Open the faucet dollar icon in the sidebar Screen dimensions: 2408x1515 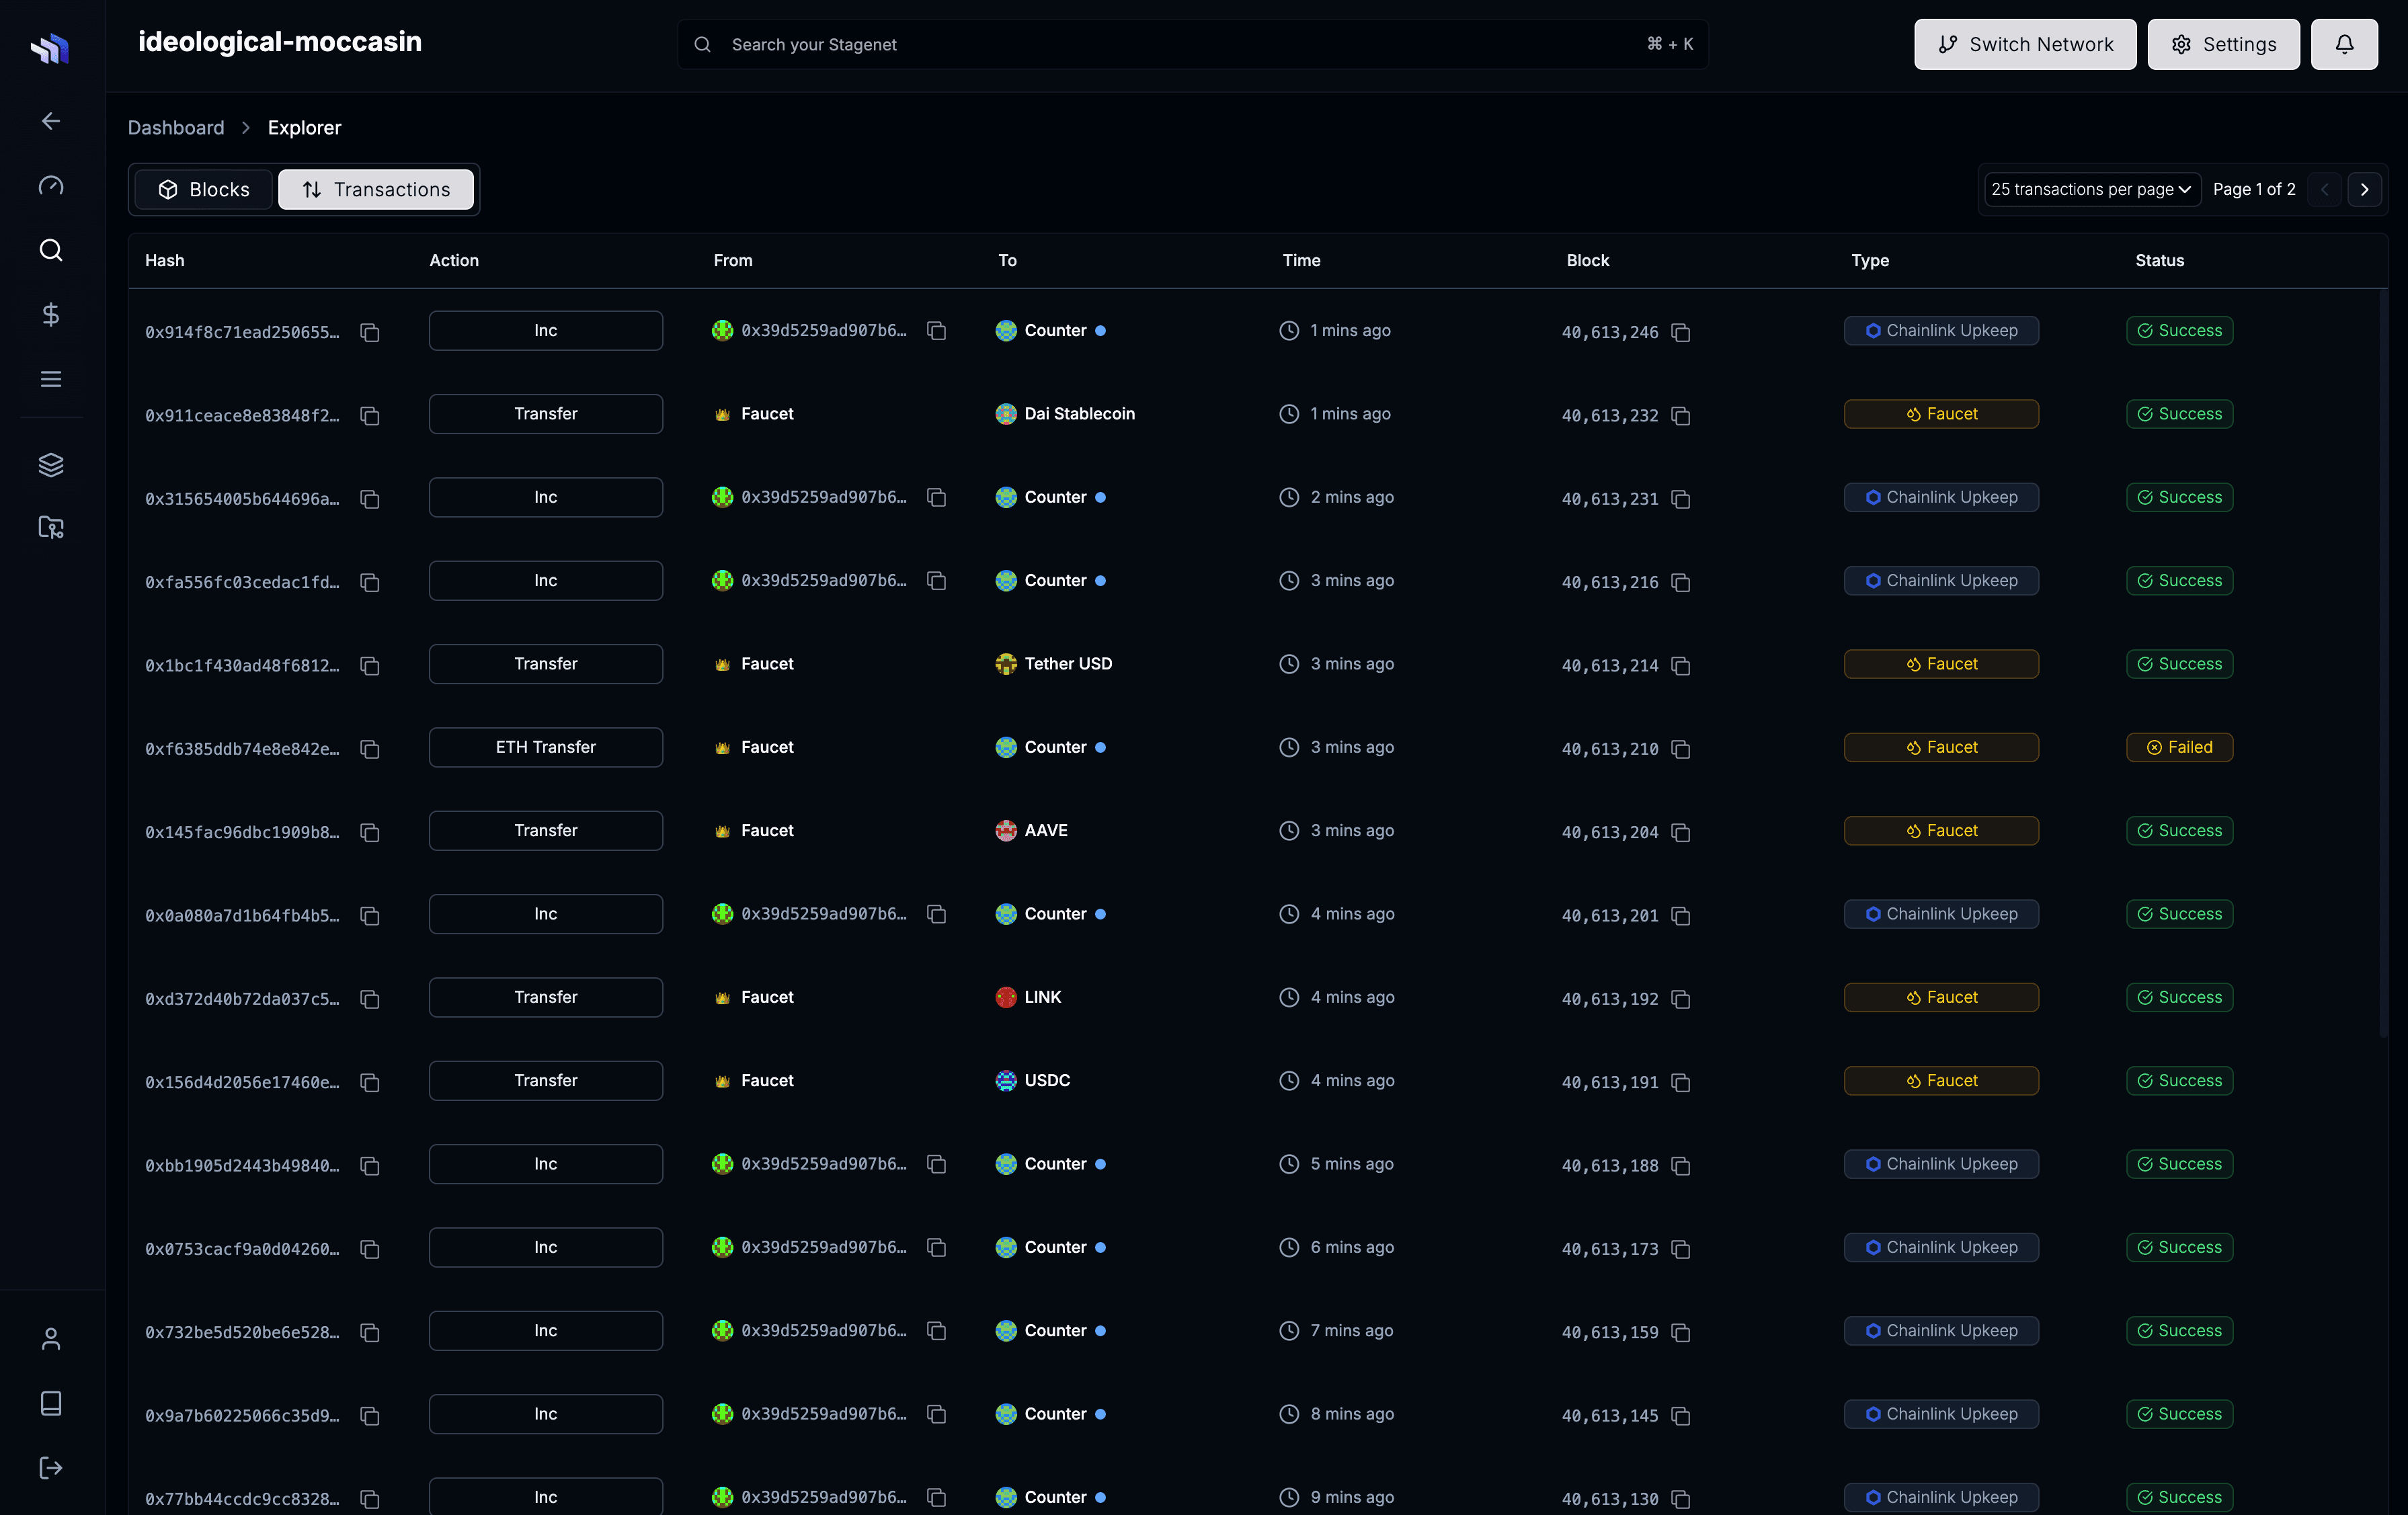50,315
